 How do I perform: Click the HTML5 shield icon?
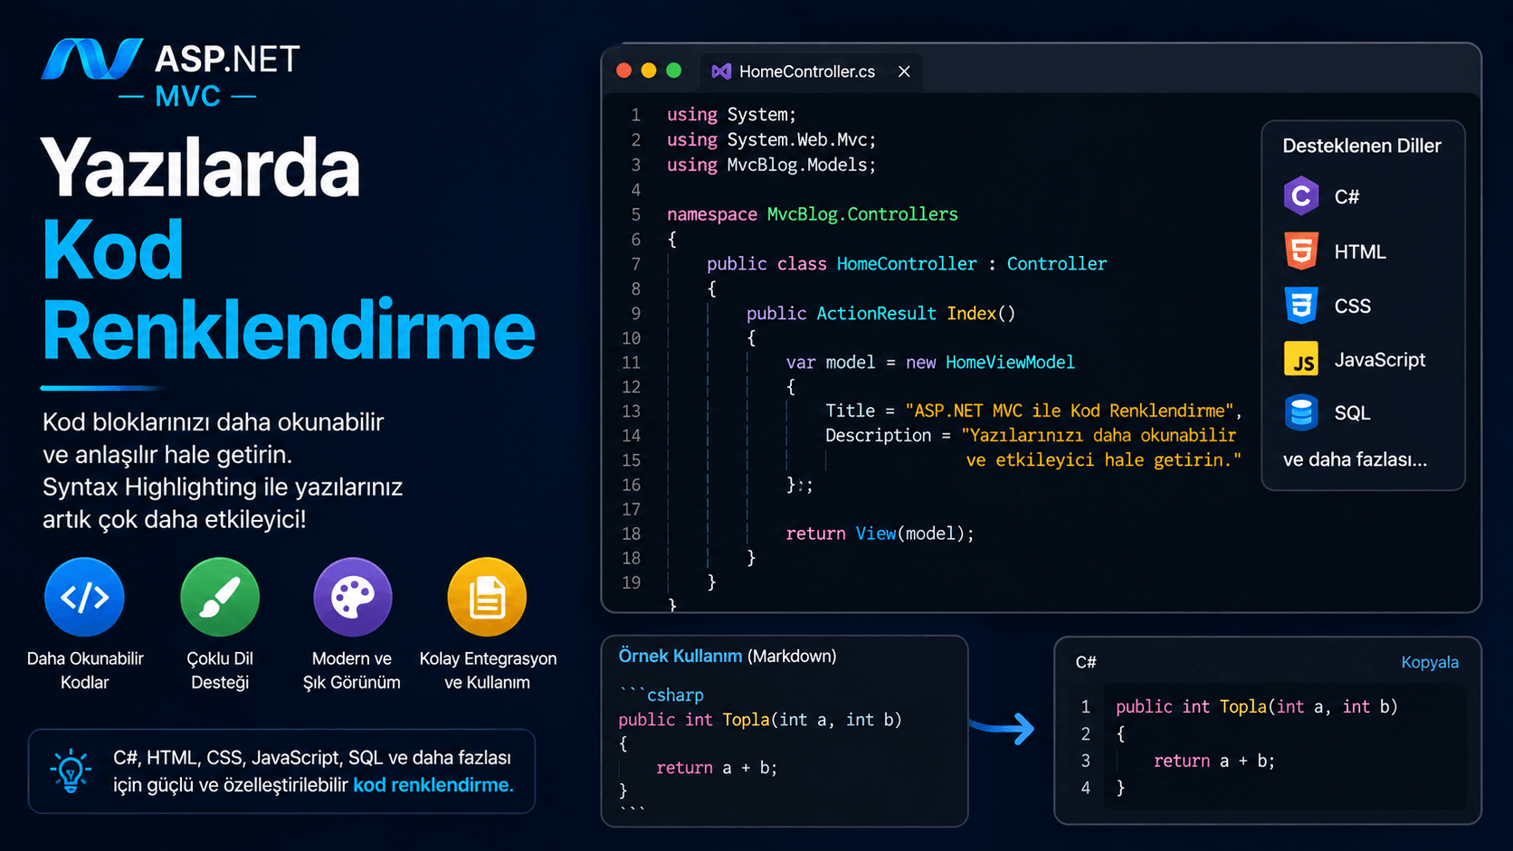click(x=1301, y=251)
